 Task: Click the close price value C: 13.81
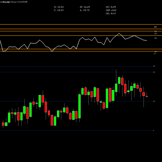59,10
